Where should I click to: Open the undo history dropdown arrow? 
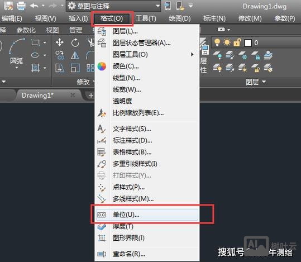[x=43, y=6]
